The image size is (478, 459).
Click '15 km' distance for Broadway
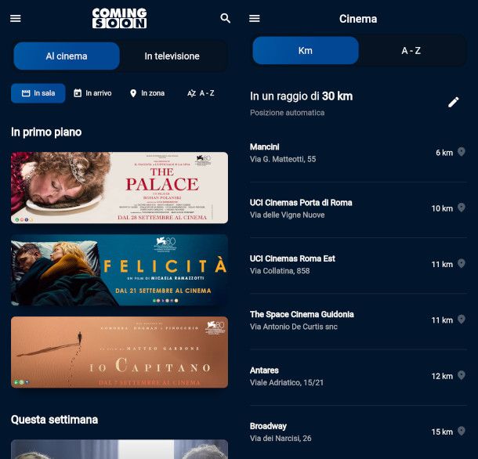pyautogui.click(x=442, y=432)
